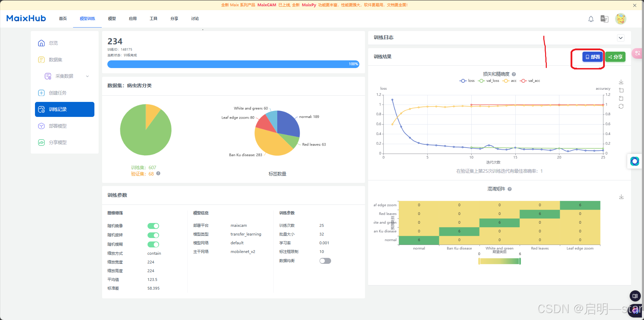Open the user avatar menu
This screenshot has width=644, height=320.
[x=621, y=19]
